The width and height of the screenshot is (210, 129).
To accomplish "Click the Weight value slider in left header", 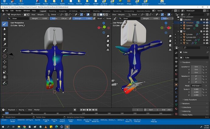I will click(x=39, y=19).
